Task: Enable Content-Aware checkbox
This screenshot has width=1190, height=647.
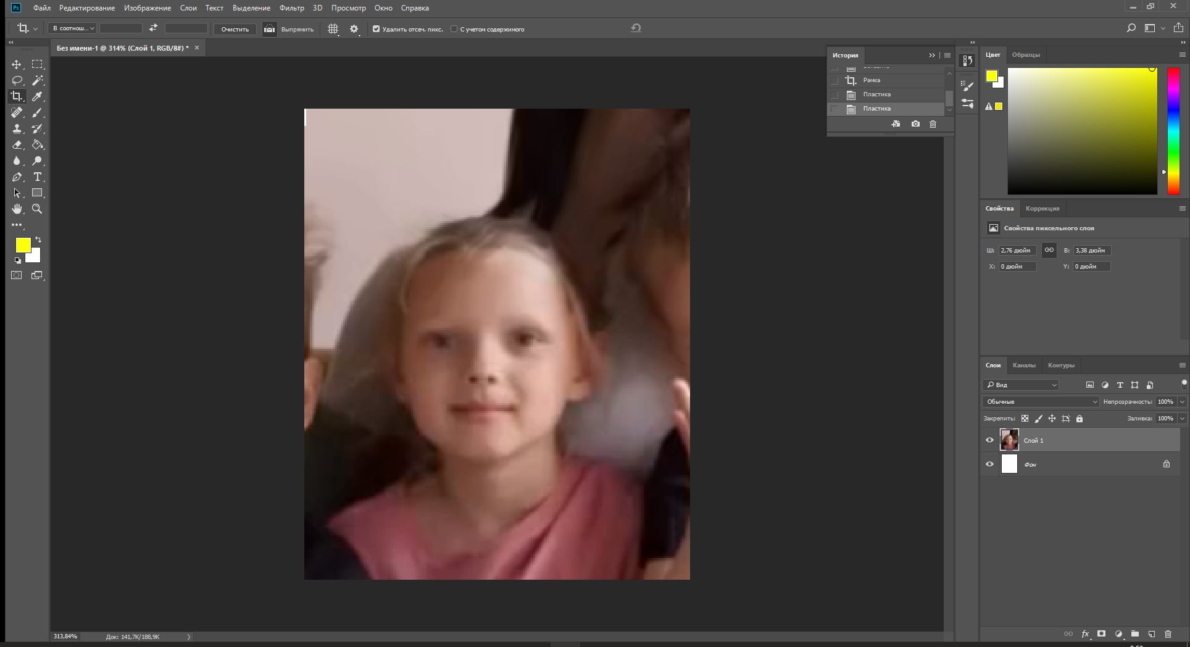Action: coord(454,29)
